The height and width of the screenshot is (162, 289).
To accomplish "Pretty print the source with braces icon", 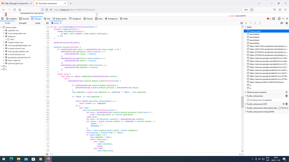I will tap(51, 154).
